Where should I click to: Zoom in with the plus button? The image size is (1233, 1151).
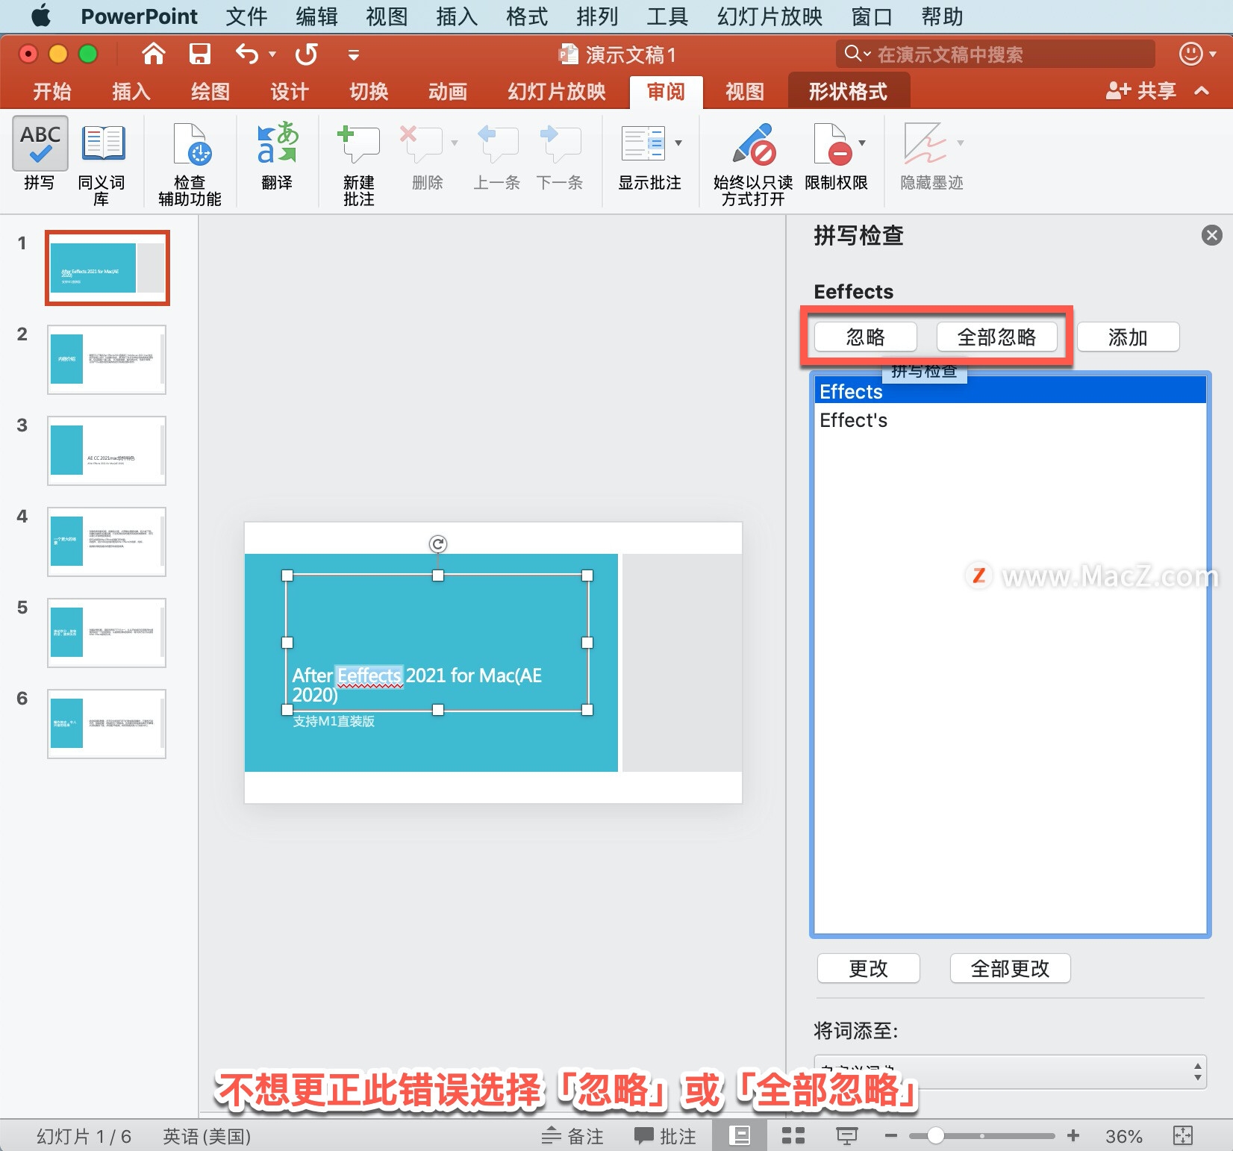click(1073, 1136)
